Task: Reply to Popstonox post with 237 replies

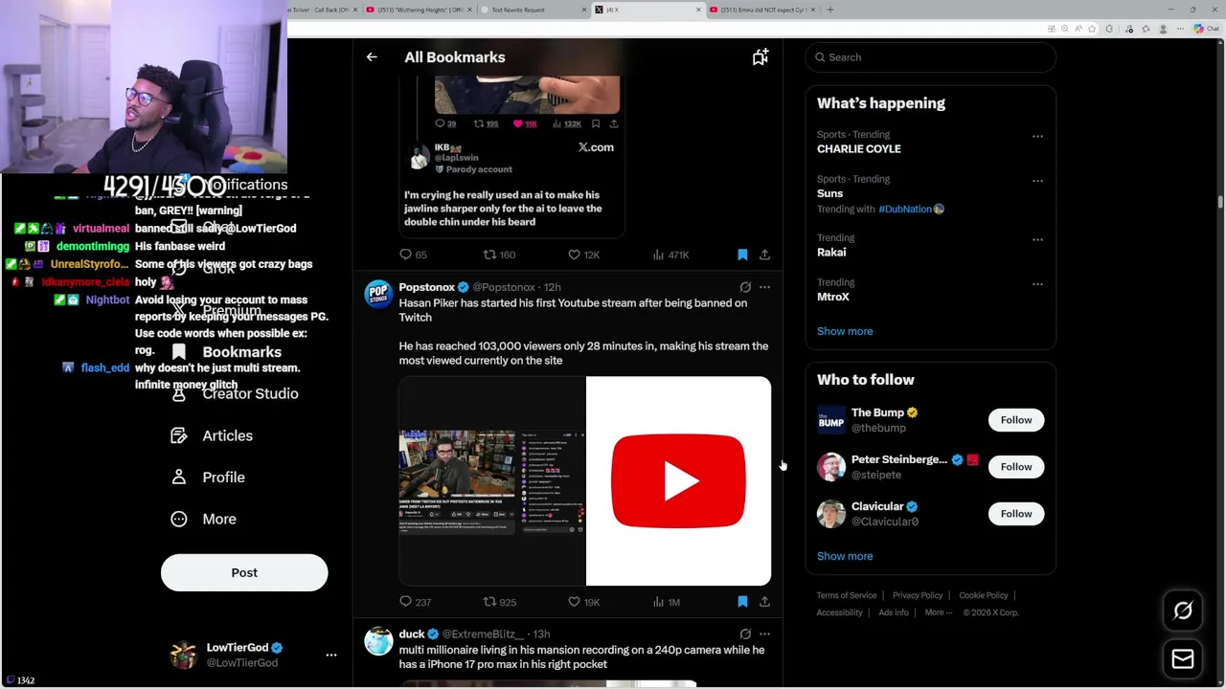Action: click(x=415, y=602)
